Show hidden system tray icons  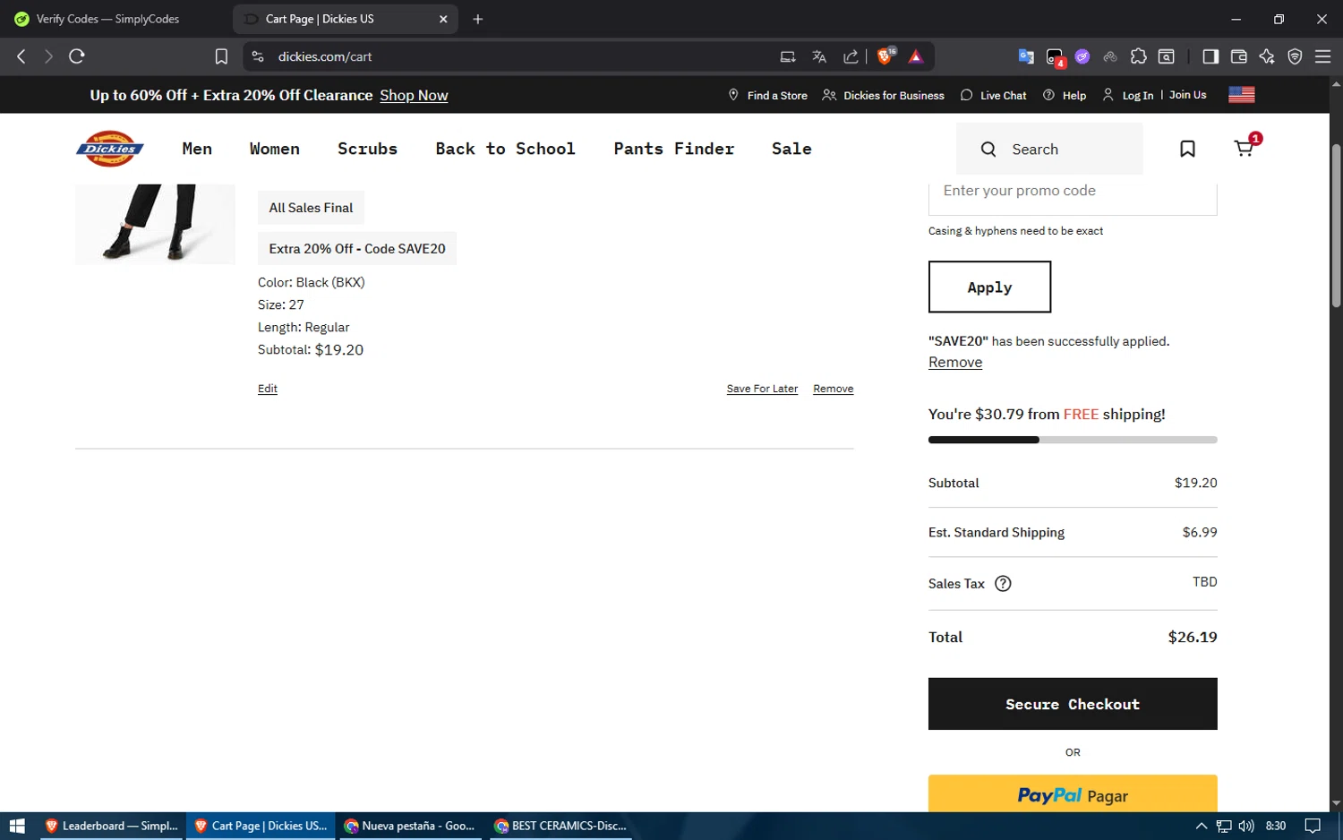[1201, 826]
